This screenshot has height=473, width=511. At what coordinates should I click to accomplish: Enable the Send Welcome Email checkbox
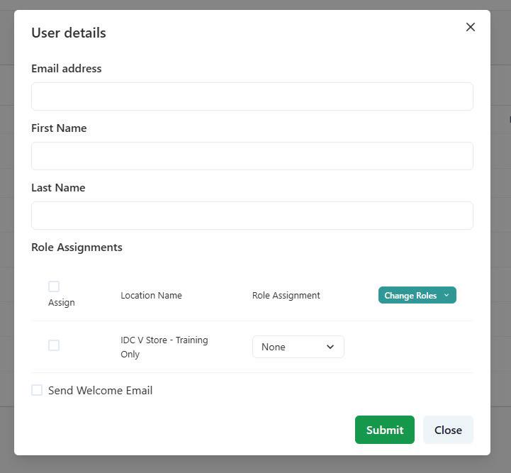(37, 390)
